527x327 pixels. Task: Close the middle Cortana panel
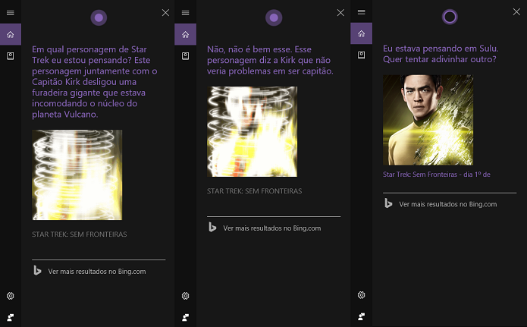[x=340, y=13]
